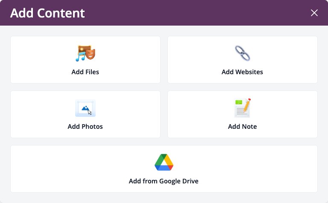Click the notepad and pencil icon

243,108
